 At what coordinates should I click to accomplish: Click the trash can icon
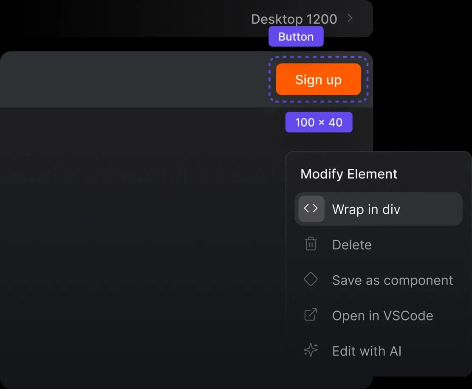pos(311,244)
